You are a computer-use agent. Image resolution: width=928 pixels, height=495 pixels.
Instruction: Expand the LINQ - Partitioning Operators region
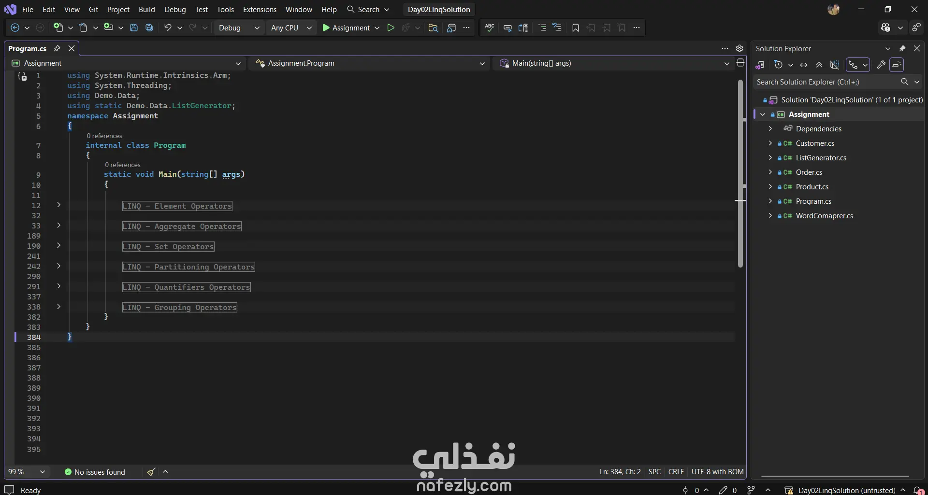(58, 266)
